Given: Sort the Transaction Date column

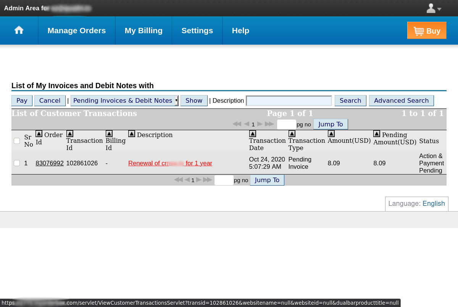Looking at the screenshot, I should pos(252,134).
